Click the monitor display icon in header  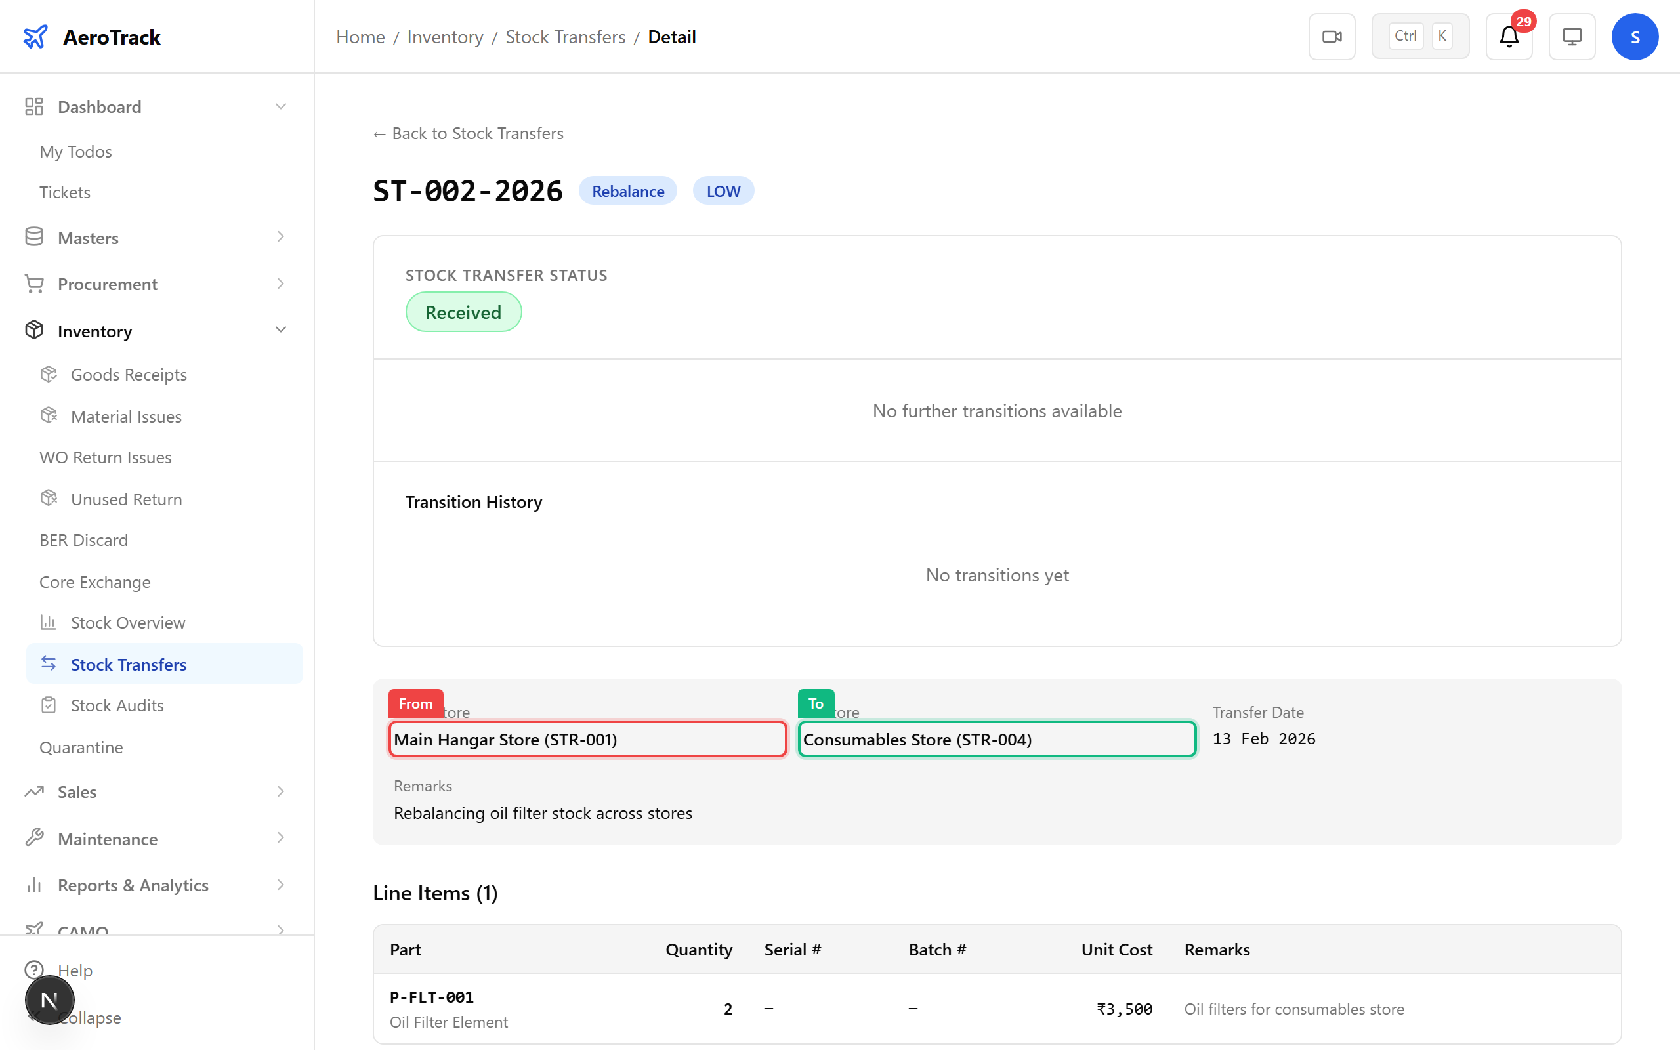coord(1572,36)
